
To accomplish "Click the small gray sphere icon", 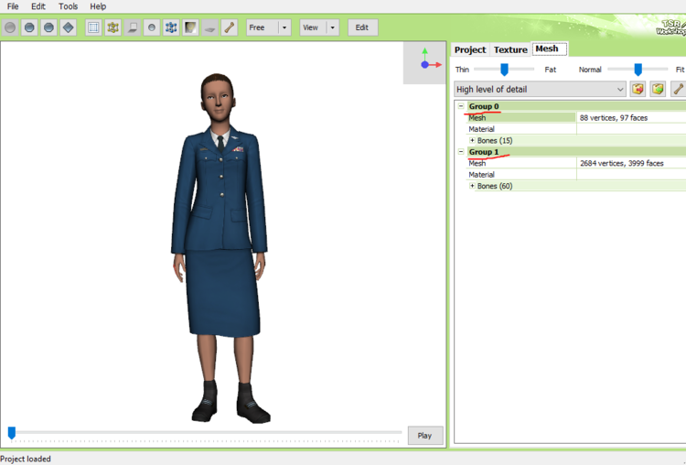I will [151, 27].
